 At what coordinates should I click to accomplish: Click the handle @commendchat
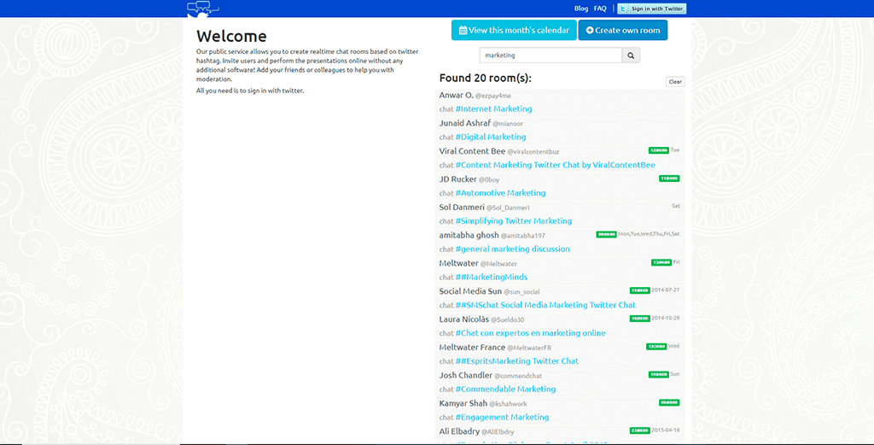pyautogui.click(x=518, y=376)
